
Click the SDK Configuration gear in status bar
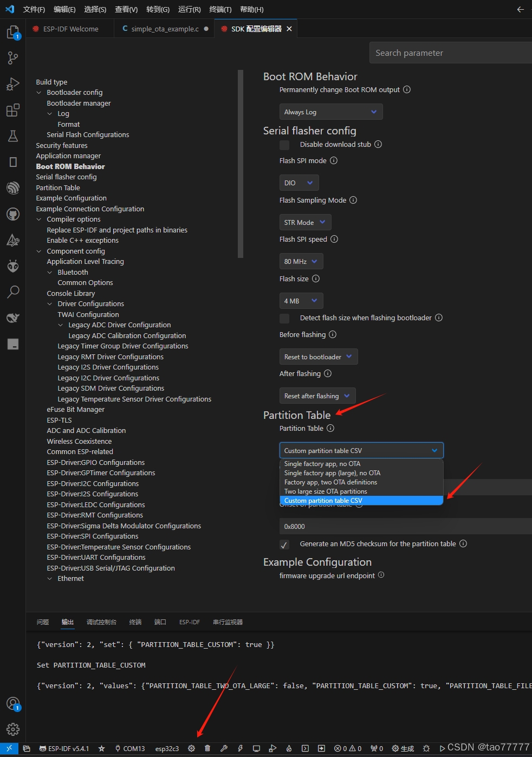[191, 748]
